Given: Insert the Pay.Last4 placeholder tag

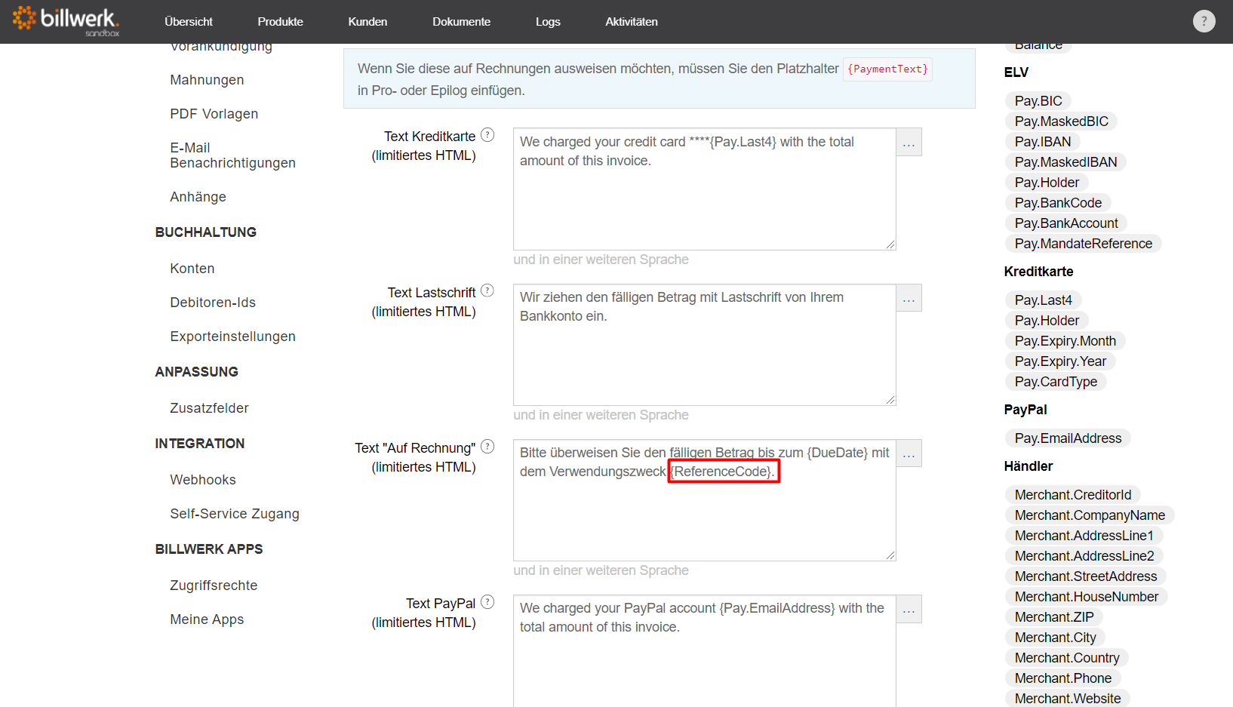Looking at the screenshot, I should 1043,300.
